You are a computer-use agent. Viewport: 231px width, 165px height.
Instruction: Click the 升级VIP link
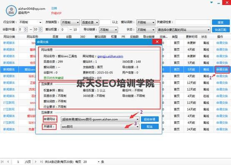tap(56, 13)
